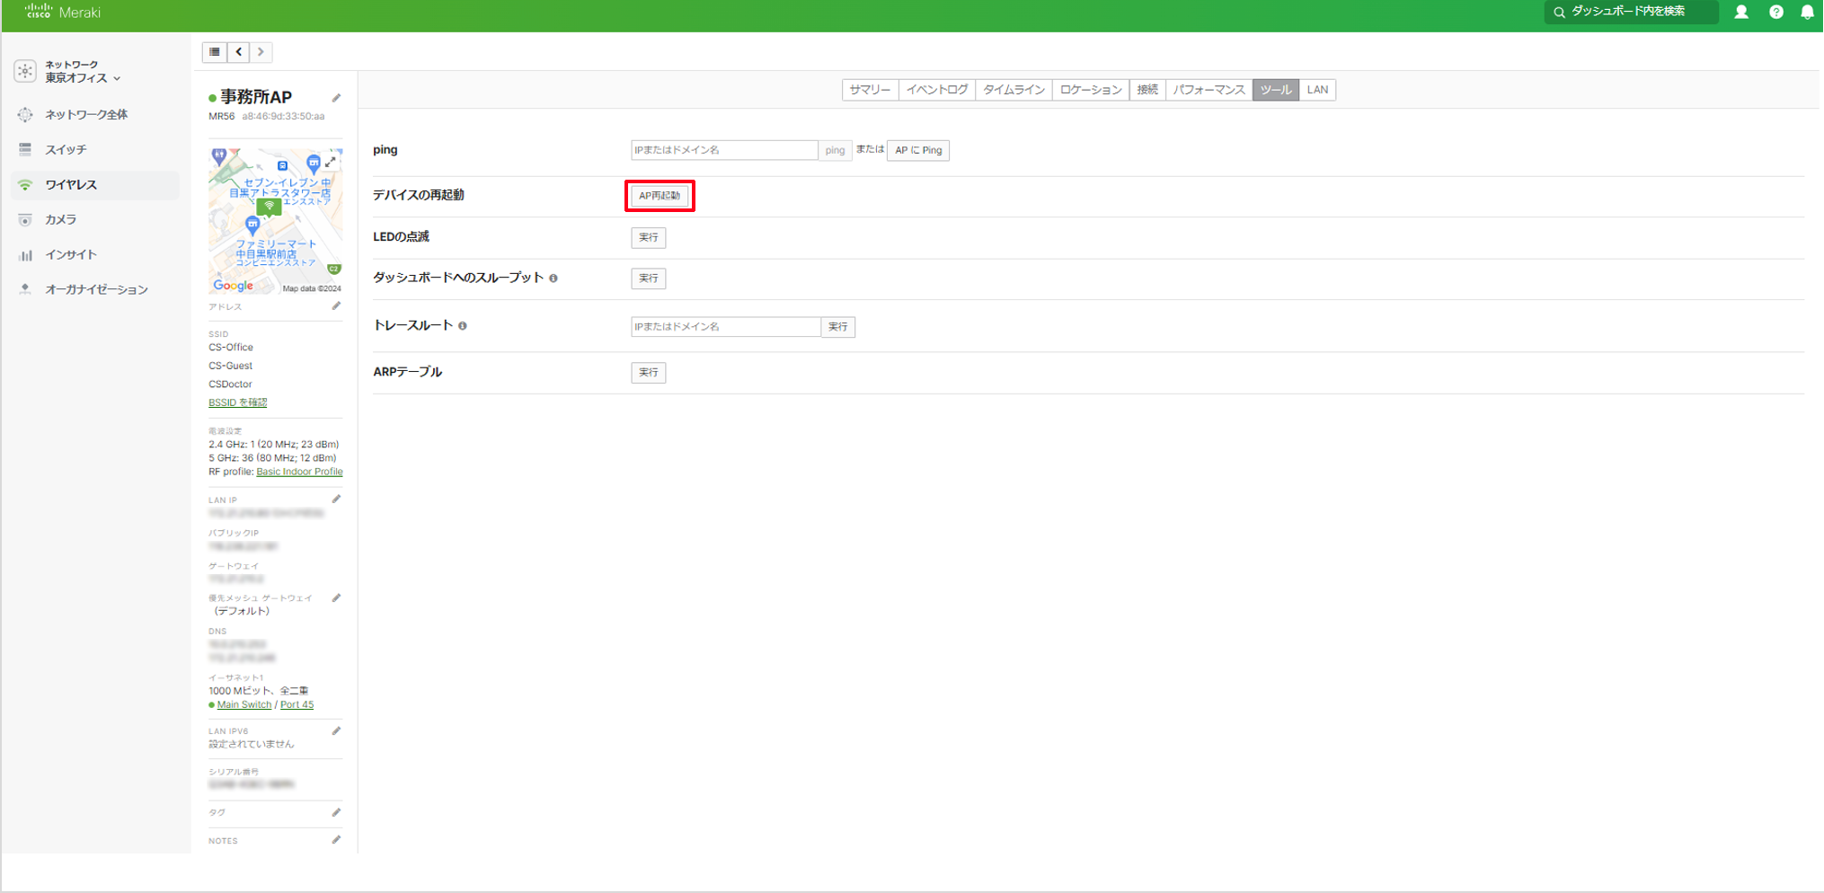
Task: Click the Google logo on map
Action: [x=233, y=286]
